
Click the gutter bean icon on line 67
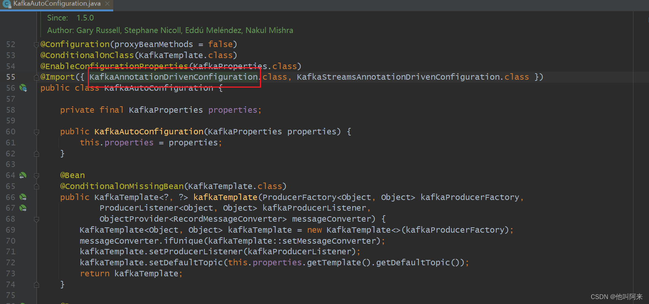point(23,208)
